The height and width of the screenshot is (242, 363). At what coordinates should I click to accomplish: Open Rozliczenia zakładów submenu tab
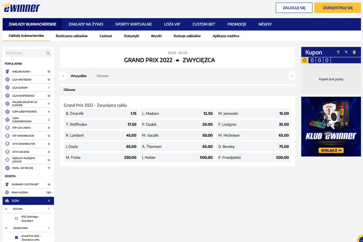coord(72,36)
